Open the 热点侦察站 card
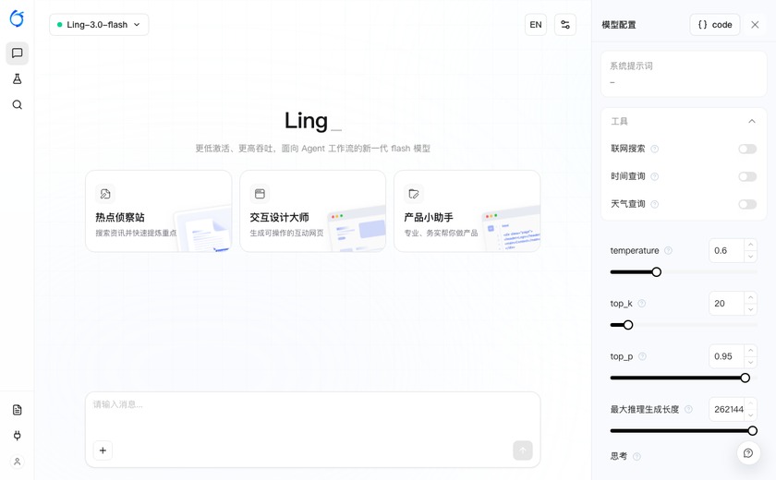776x480 pixels. click(158, 211)
